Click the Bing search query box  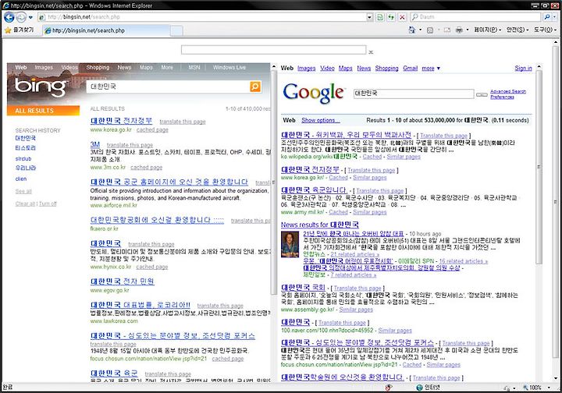point(168,87)
